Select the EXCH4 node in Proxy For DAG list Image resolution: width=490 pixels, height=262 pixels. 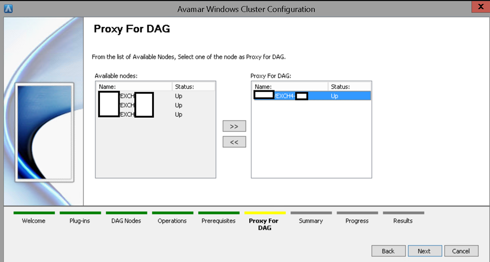(312, 96)
